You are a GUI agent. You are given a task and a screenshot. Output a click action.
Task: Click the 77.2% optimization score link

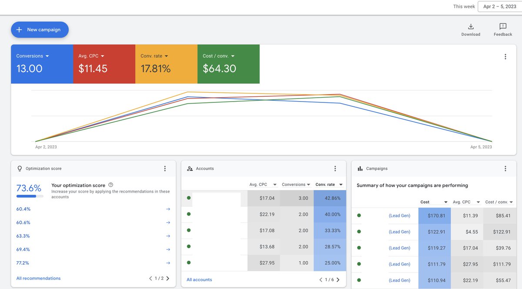(23, 263)
